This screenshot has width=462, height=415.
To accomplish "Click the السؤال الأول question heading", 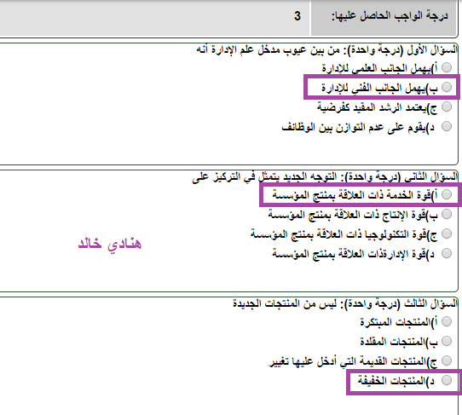I will 327,49.
